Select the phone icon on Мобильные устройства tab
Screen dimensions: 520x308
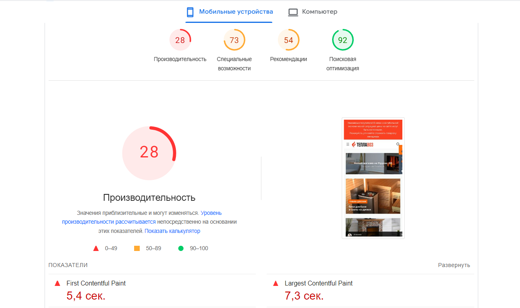190,12
